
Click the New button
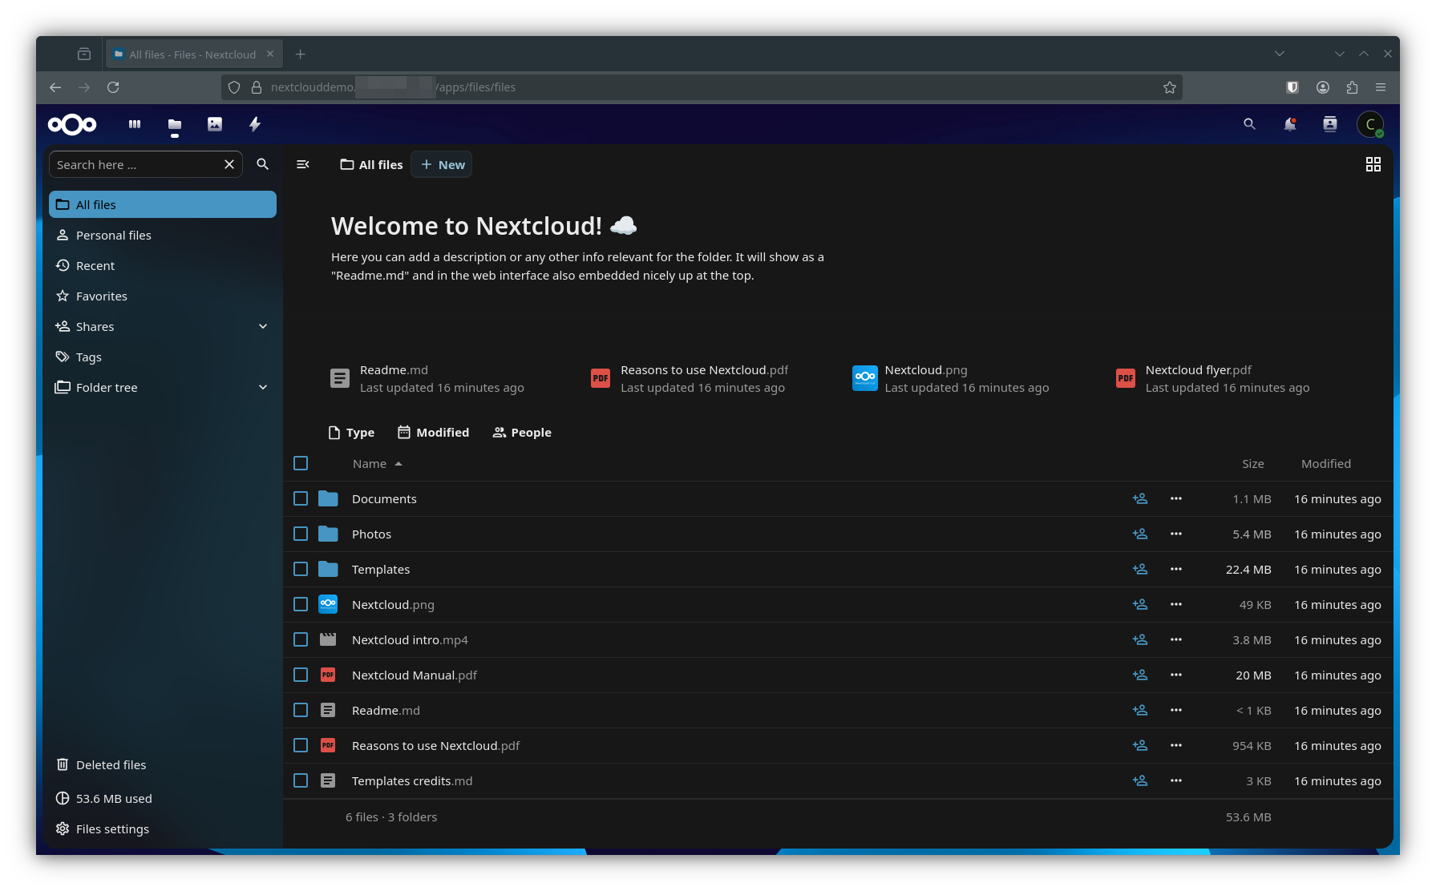click(442, 165)
